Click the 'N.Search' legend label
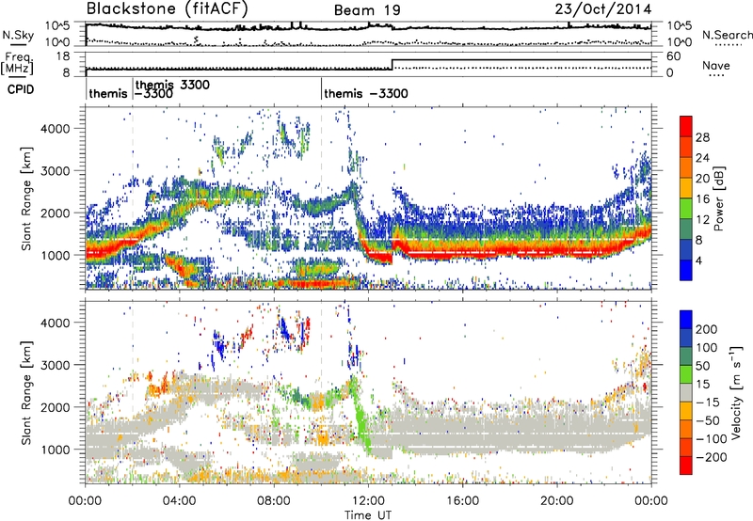The image size is (753, 521). (728, 35)
